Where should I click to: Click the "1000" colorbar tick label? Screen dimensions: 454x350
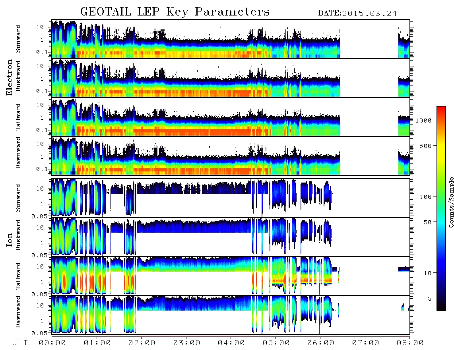[x=424, y=121]
